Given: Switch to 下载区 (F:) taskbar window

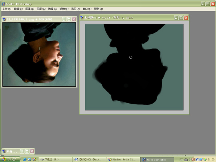Looking at the screenshot, I should (55, 159).
